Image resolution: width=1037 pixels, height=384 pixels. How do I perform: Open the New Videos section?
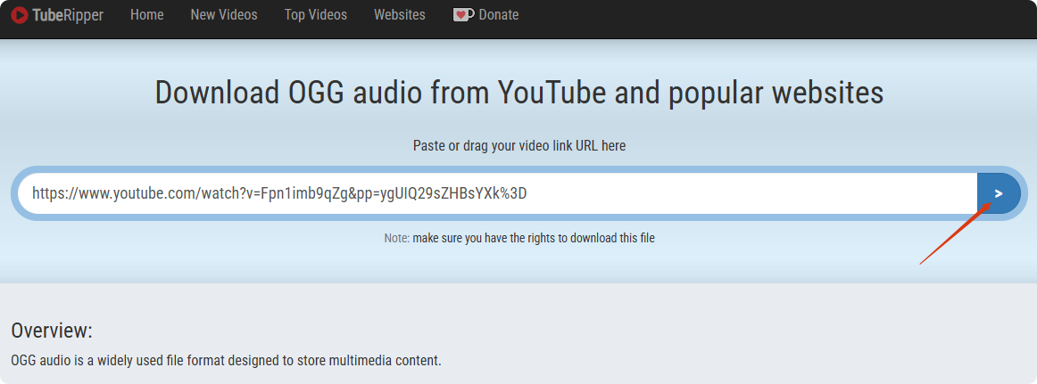(223, 15)
